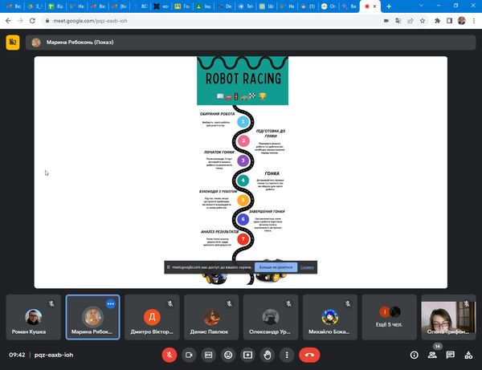
Task: Open options on Марина Рябоконь's tile
Action: pos(111,304)
